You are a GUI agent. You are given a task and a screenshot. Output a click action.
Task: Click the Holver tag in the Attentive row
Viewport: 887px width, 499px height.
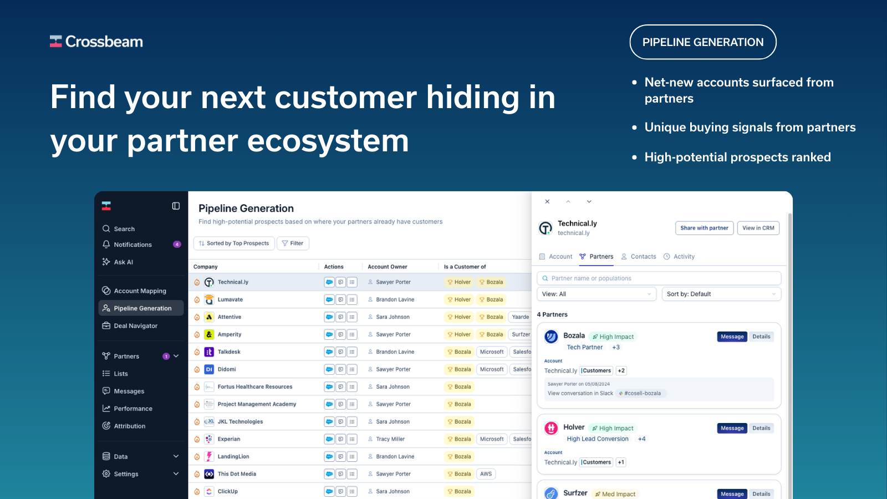coord(459,317)
